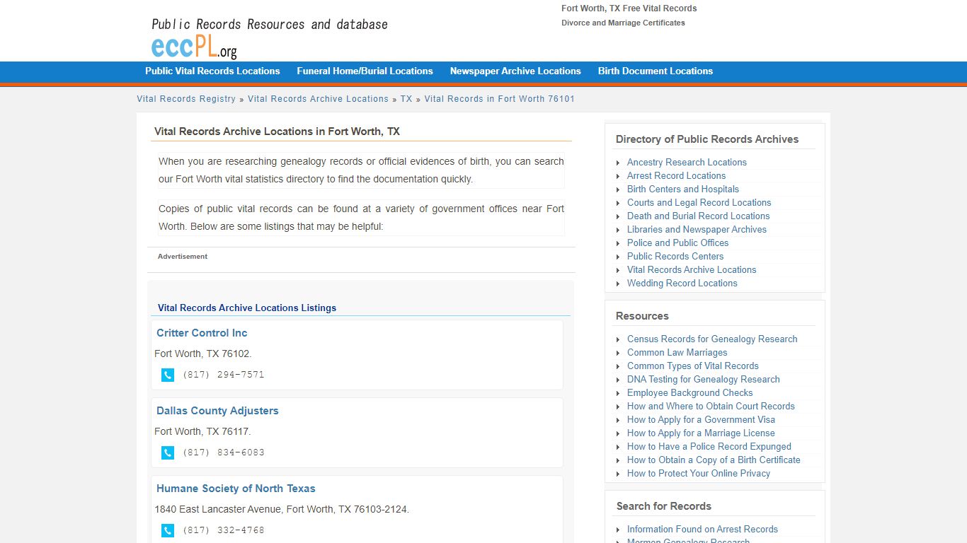This screenshot has height=543, width=967.
Task: Open Common Law Marriages resource
Action: point(677,352)
